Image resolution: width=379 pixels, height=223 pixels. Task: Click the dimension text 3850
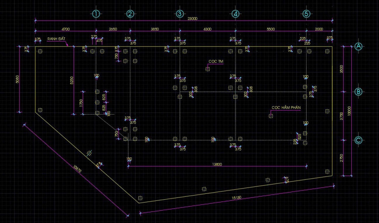[x=155, y=29]
